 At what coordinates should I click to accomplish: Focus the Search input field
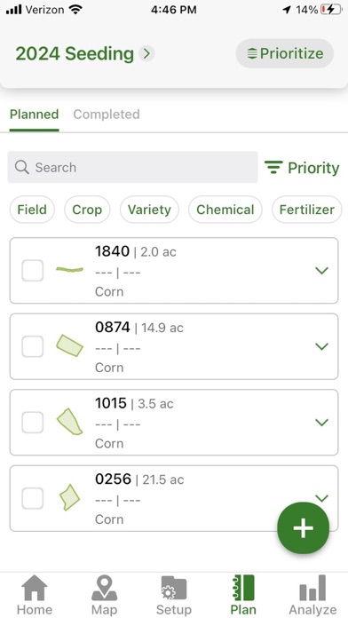coord(132,167)
